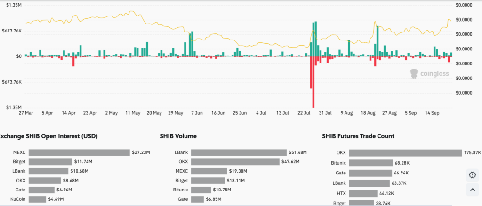The image size is (482, 206).
Task: Click the '66.94K' Gate trade count value
Action: (401, 173)
